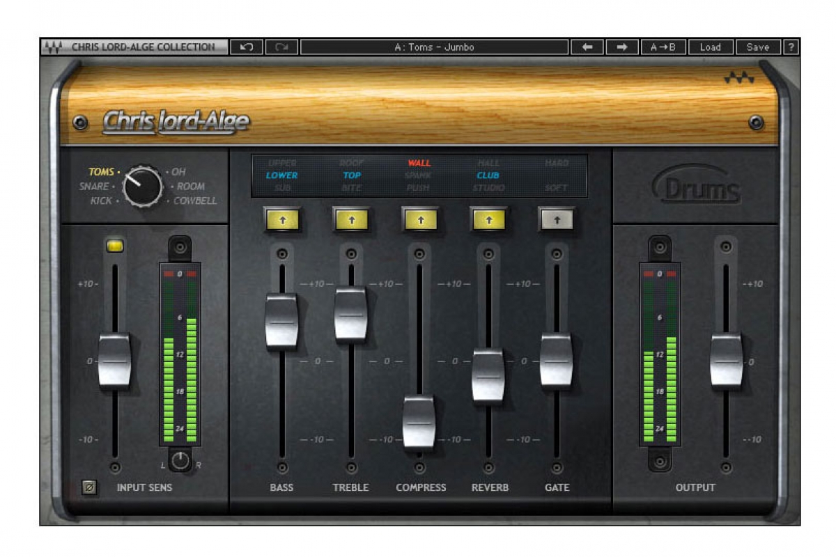Click the red clip indicator on the input meter
The image size is (836, 557).
[180, 274]
